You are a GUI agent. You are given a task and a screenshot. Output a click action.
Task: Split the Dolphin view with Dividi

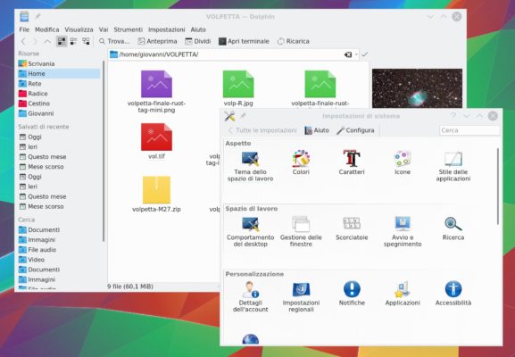198,41
